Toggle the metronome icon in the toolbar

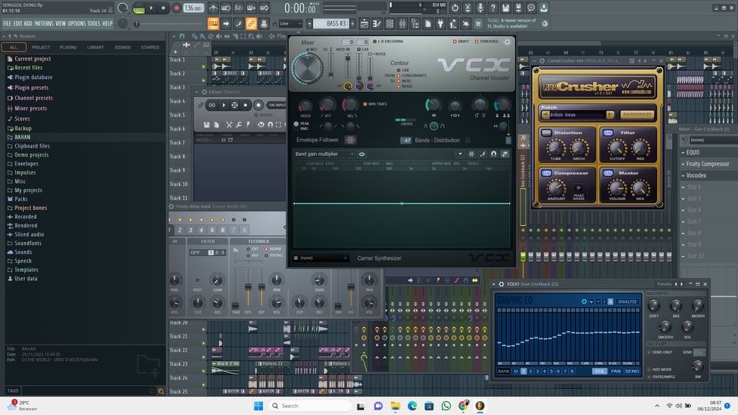click(x=214, y=8)
